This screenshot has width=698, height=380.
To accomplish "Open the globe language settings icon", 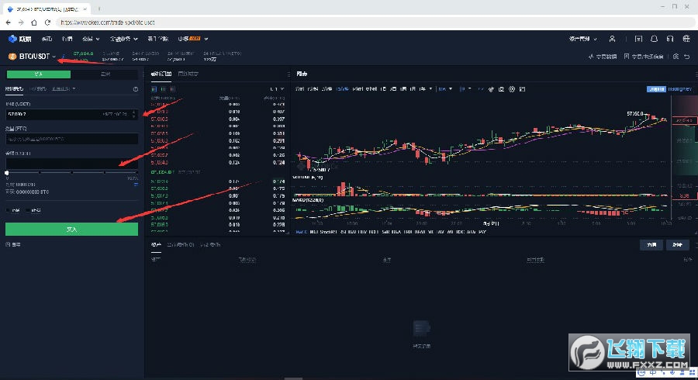I will pyautogui.click(x=686, y=38).
